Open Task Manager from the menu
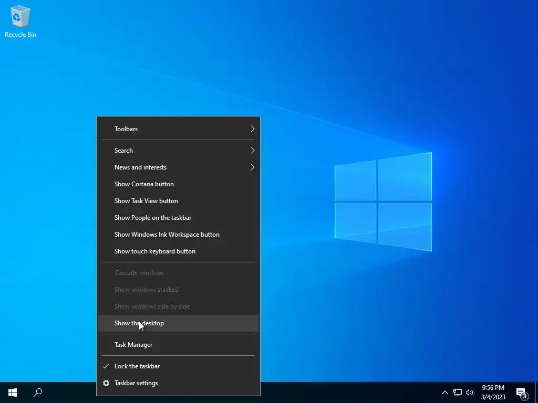This screenshot has width=538, height=403. [179, 345]
